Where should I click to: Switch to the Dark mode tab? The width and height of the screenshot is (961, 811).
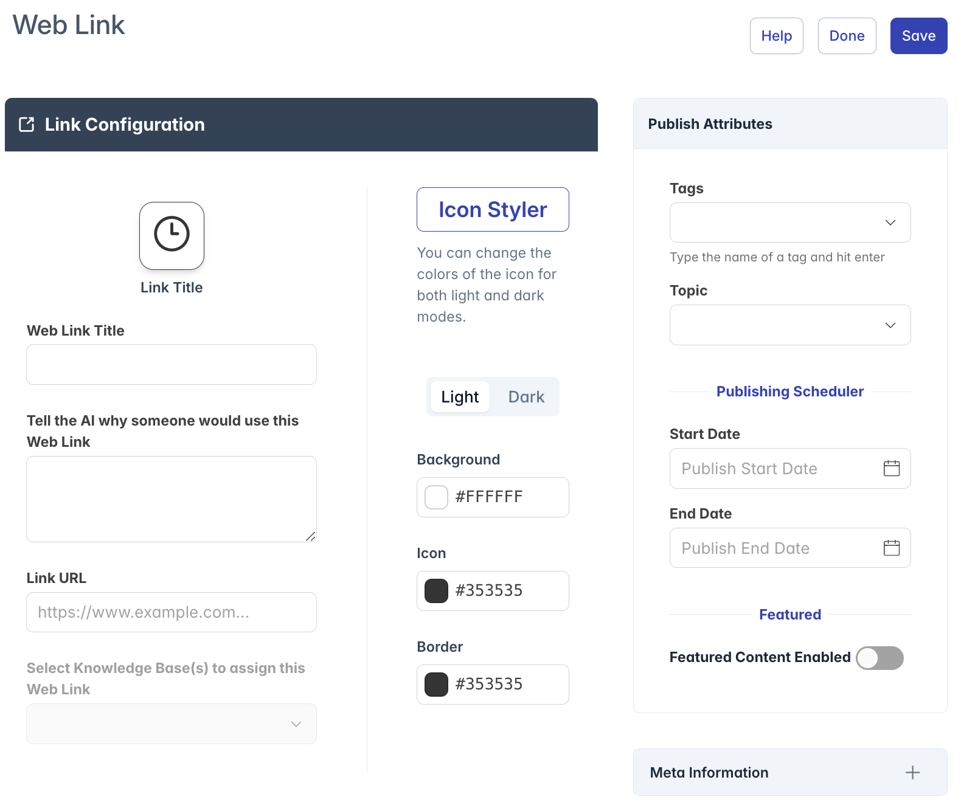click(526, 397)
